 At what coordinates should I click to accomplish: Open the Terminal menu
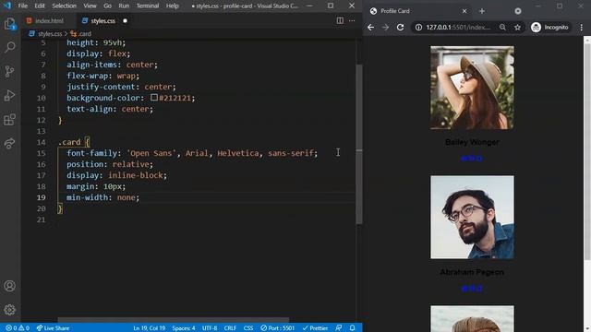coord(148,6)
